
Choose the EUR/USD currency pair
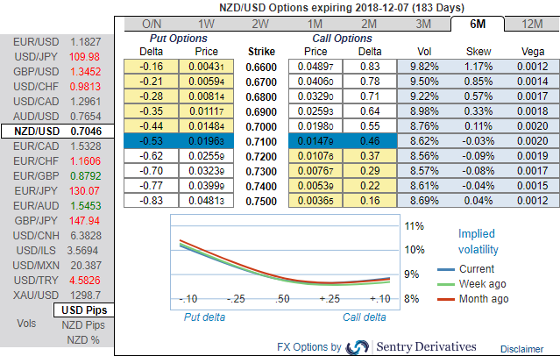tap(57, 42)
